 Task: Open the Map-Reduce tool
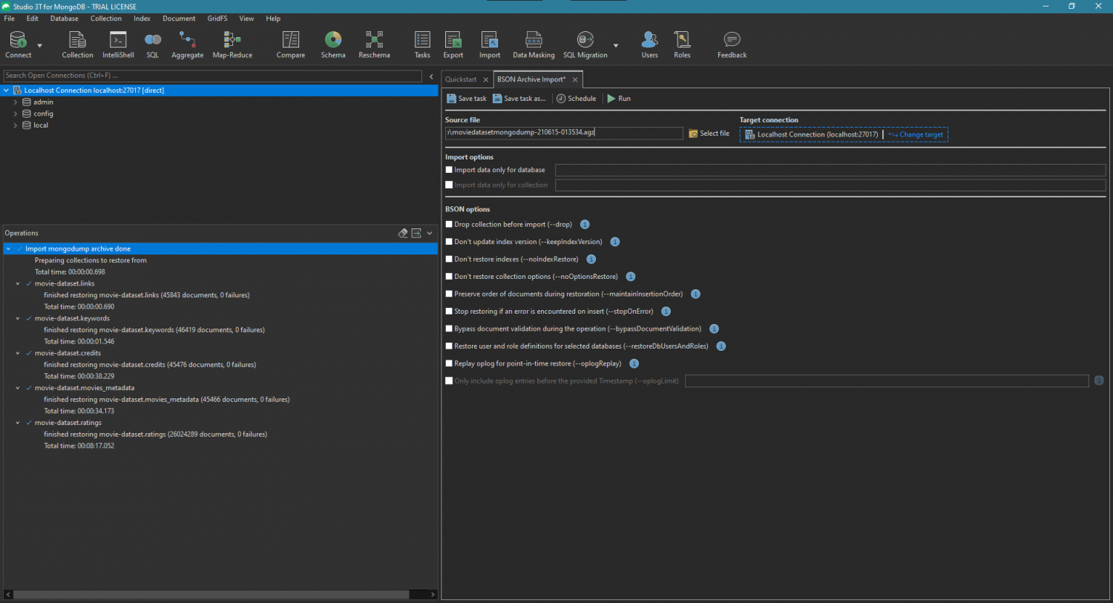pyautogui.click(x=232, y=45)
